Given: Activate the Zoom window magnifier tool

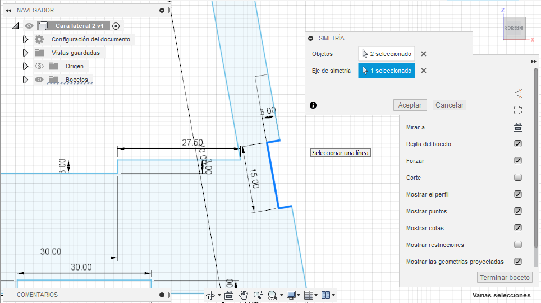Looking at the screenshot, I should (273, 295).
